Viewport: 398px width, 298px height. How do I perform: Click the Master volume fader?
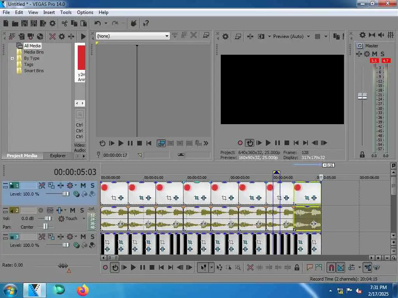tap(362, 96)
